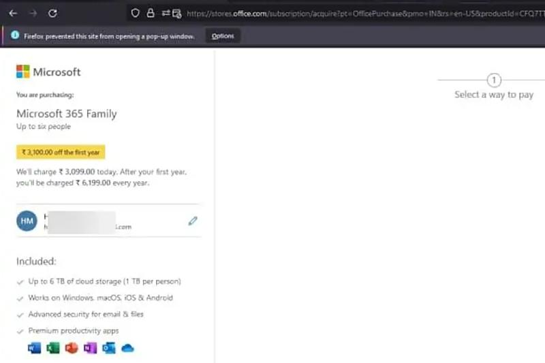Click the step 1 'Select a way to pay' circle
The height and width of the screenshot is (363, 545).
coord(495,80)
